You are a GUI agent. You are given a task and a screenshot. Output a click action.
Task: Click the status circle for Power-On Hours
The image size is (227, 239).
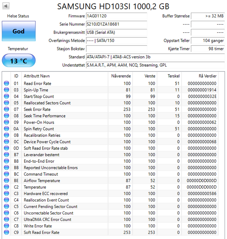(6, 122)
